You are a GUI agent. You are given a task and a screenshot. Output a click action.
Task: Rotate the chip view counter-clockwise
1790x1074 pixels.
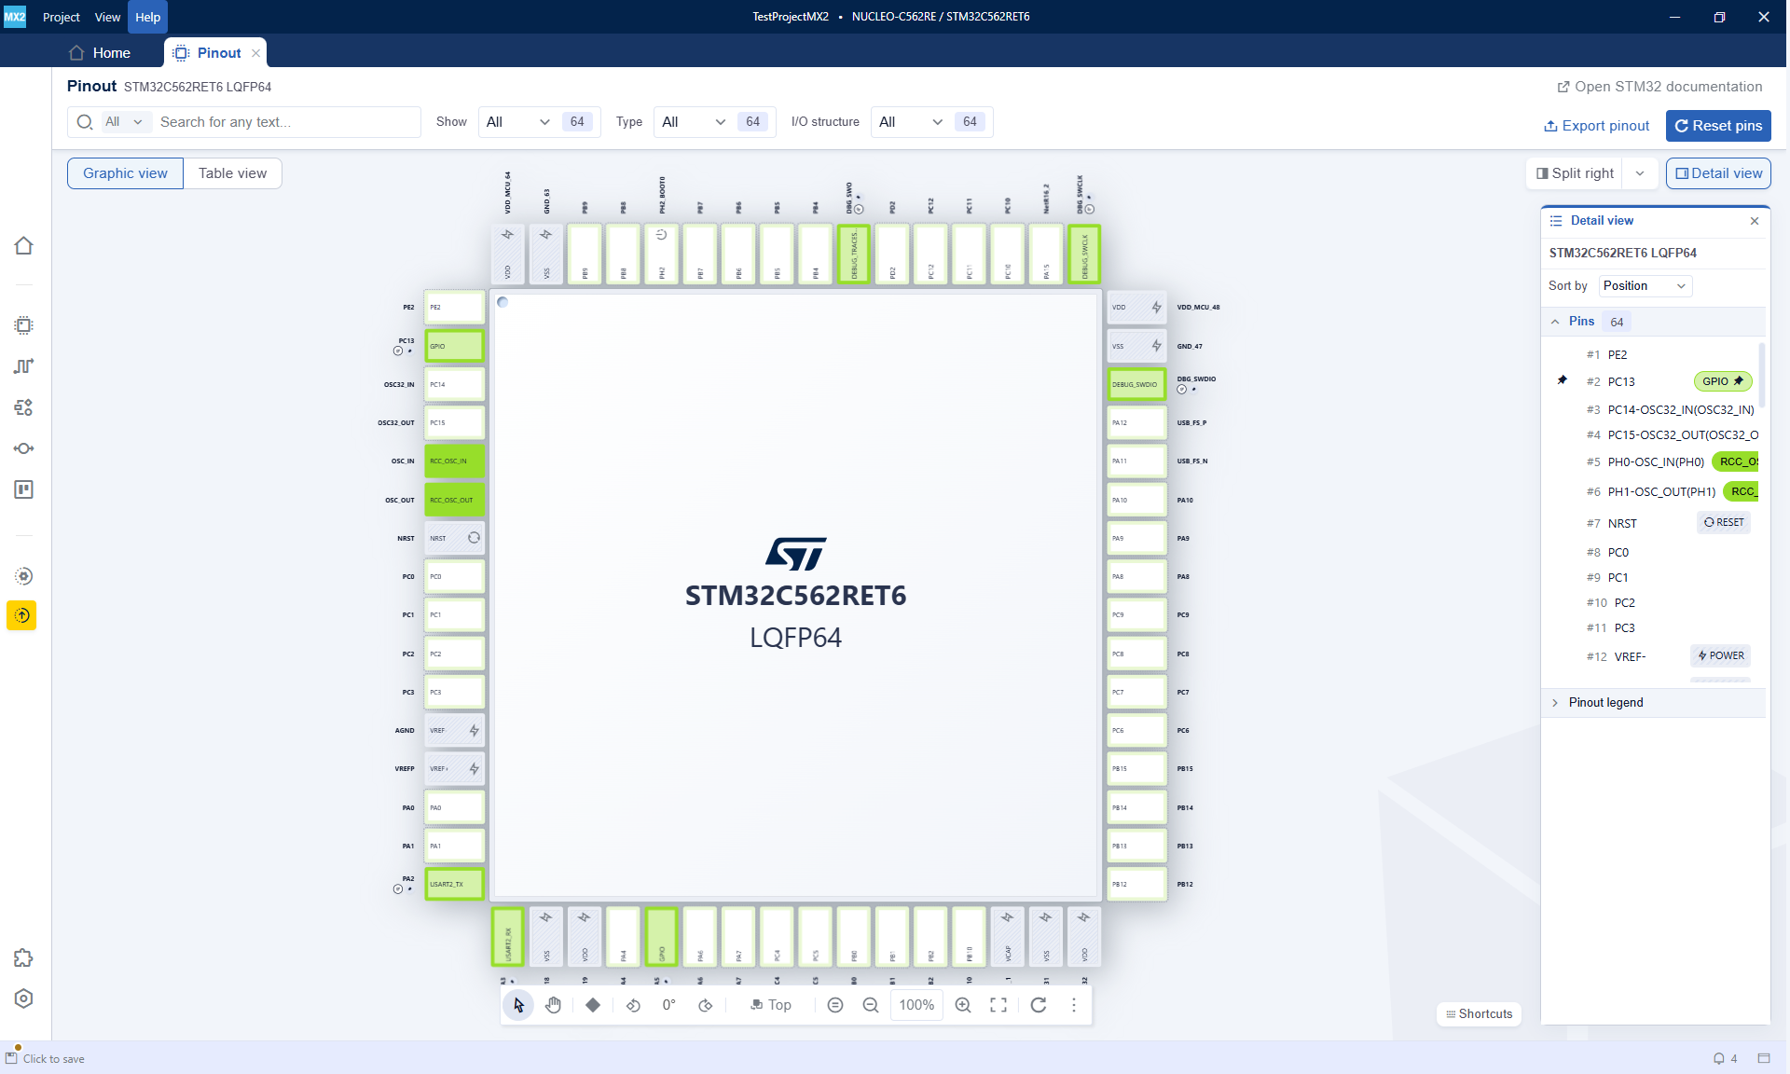[x=633, y=1005]
